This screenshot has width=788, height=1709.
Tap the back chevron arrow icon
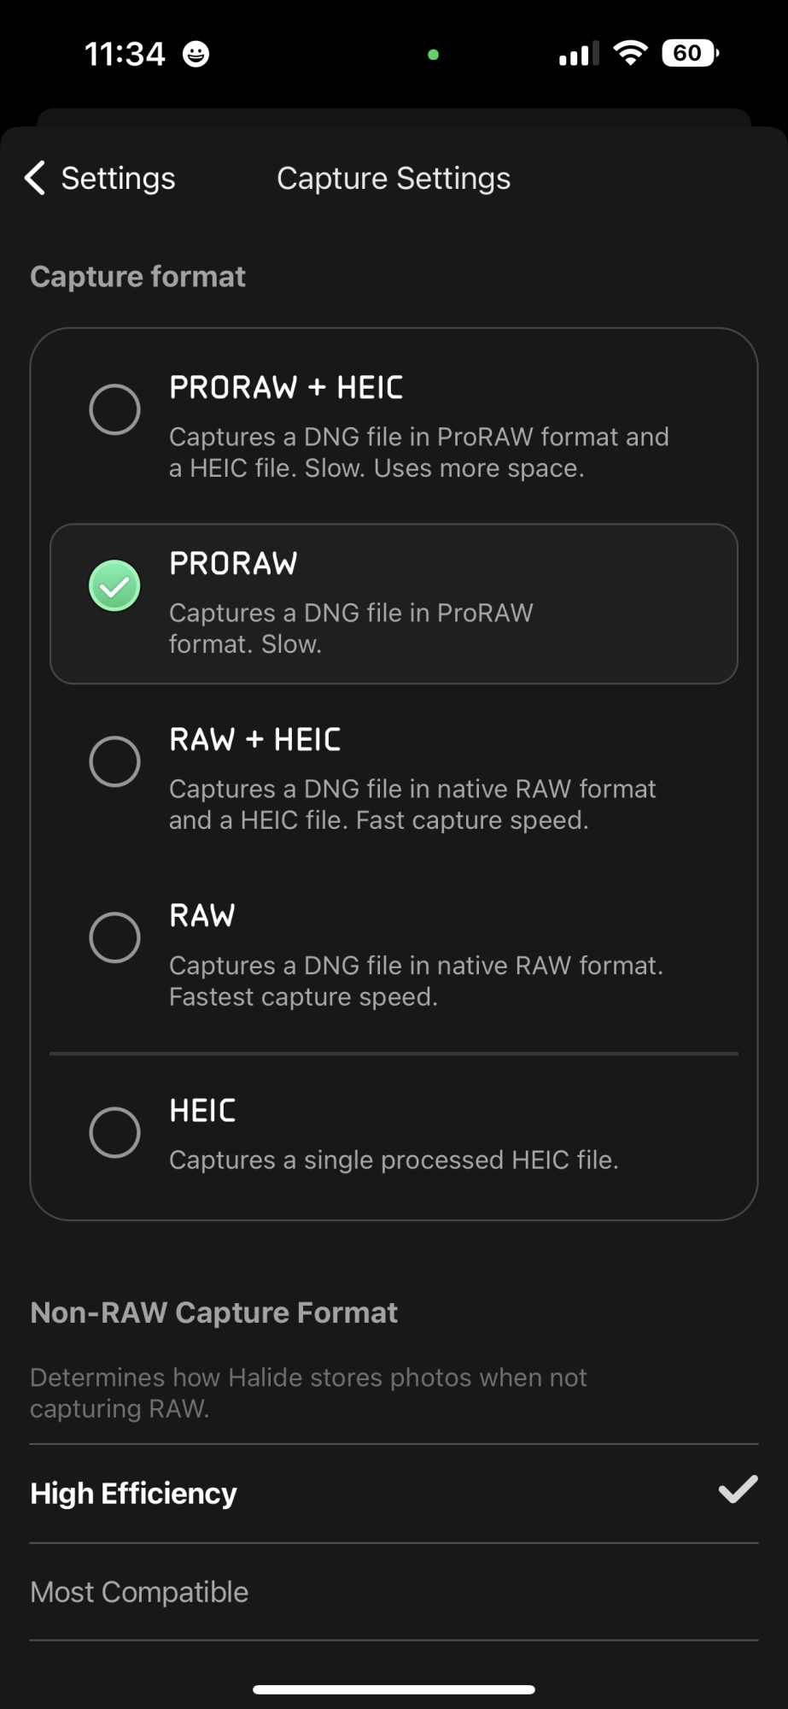tap(35, 178)
